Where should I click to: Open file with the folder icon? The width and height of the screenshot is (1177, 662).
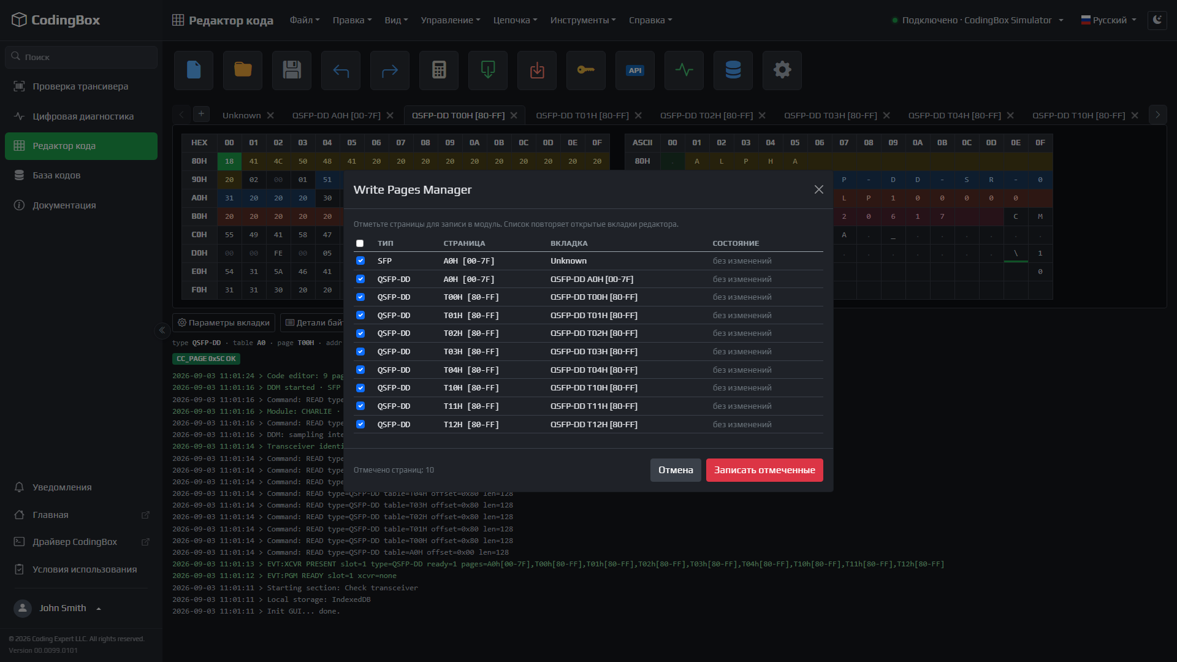(x=243, y=70)
